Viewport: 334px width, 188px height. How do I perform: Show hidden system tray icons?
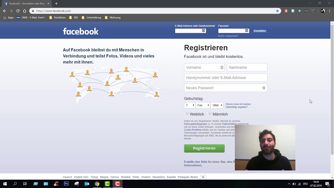click(289, 184)
